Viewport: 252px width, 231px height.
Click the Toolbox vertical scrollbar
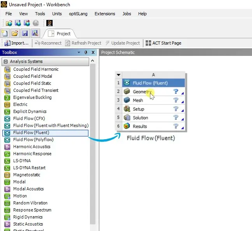[93, 144]
